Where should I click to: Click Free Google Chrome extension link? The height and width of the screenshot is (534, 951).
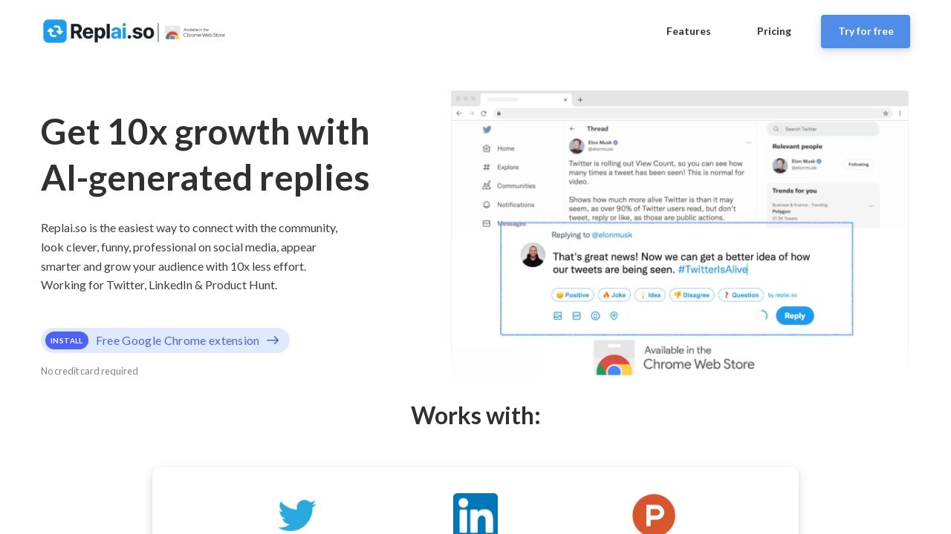(x=165, y=340)
